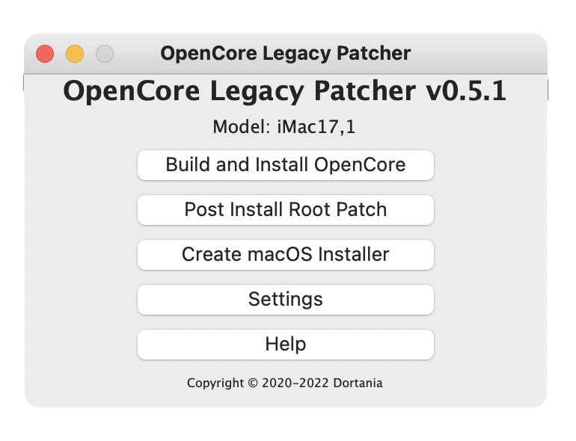
Task: Click the OpenCore Legacy Patcher v0.5.1 heading
Action: (x=285, y=91)
